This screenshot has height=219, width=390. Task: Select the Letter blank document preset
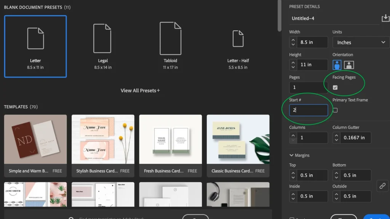pyautogui.click(x=35, y=46)
